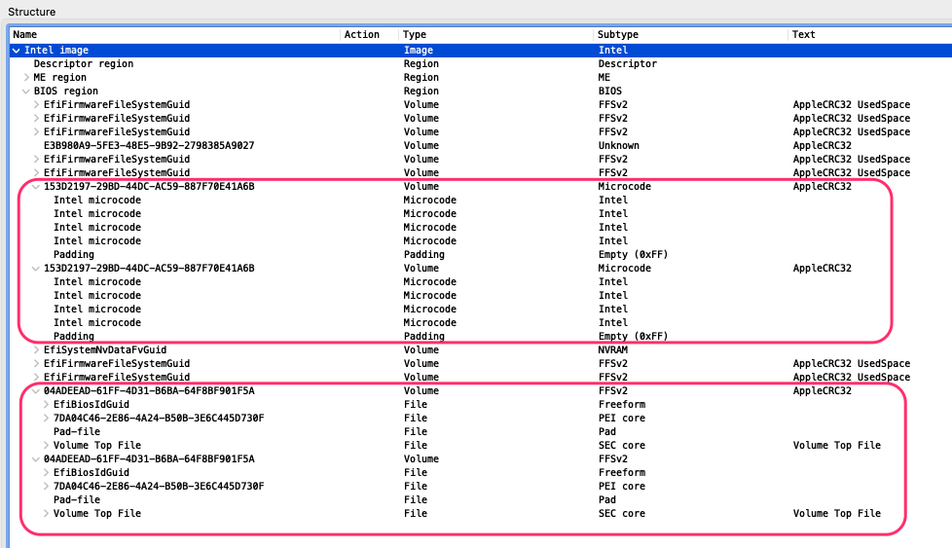Click the 'Image' type cell
This screenshot has height=548, width=952.
click(x=419, y=51)
